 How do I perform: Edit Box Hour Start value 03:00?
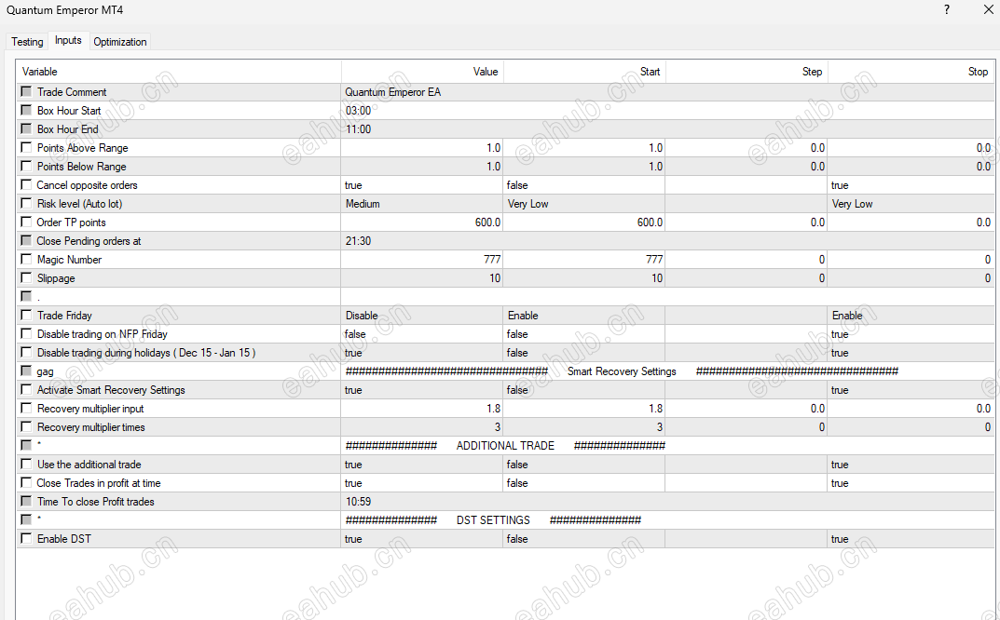click(667, 111)
